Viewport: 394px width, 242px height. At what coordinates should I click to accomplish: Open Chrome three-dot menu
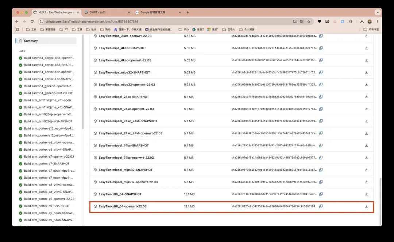pos(377,21)
